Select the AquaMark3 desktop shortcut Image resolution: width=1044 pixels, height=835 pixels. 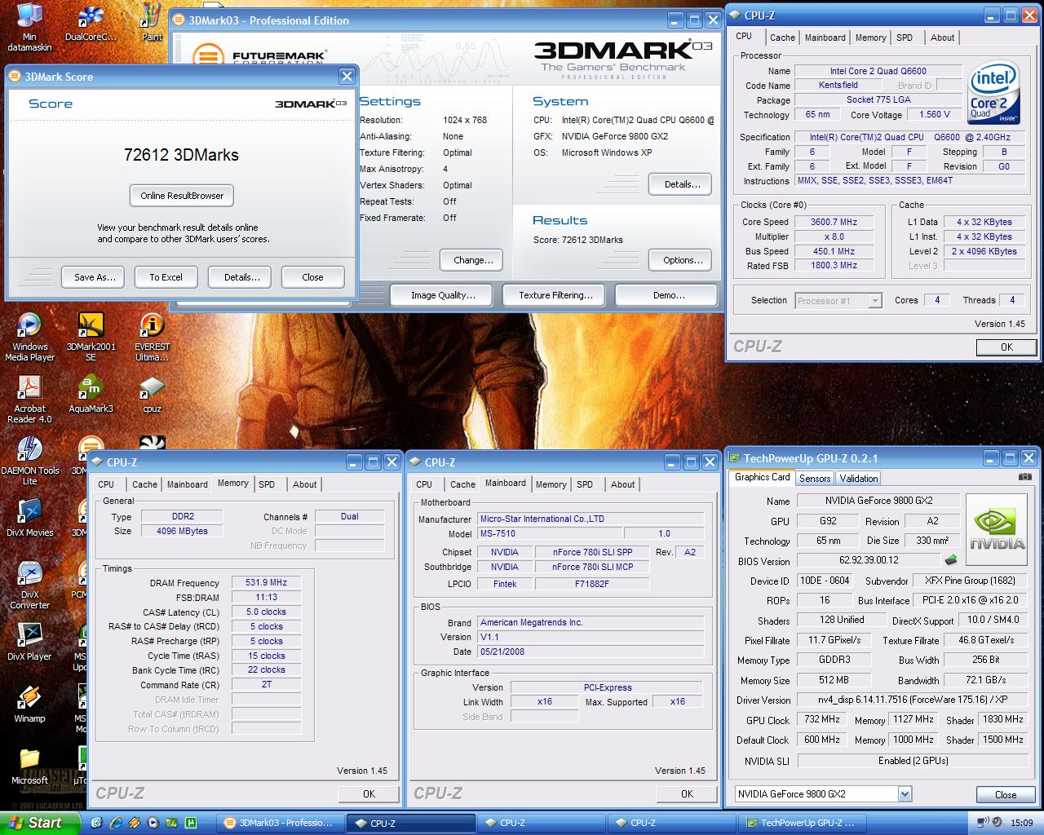pyautogui.click(x=91, y=394)
